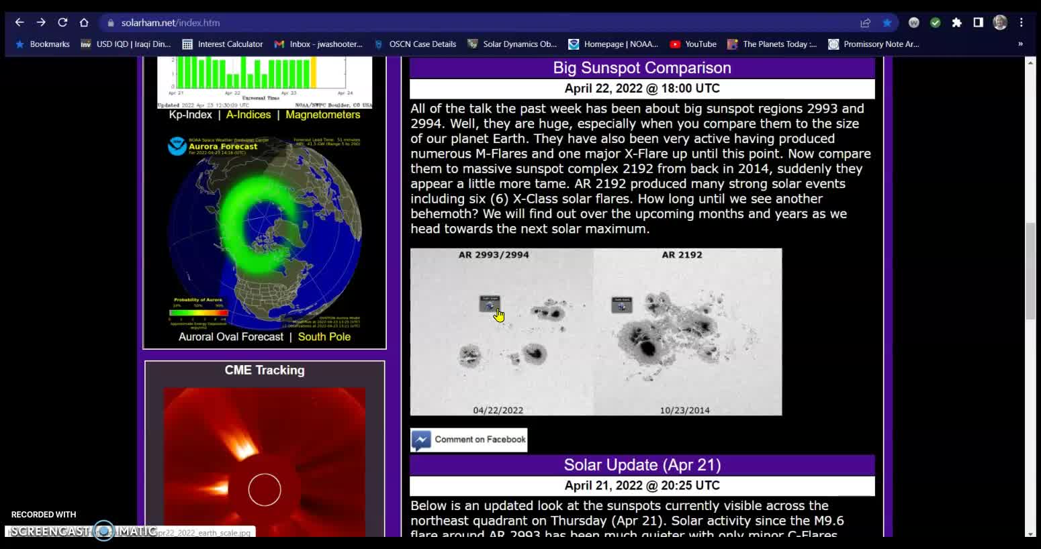Screen dimensions: 1041x549
Task: Open the green checkmark extension
Action: point(935,23)
